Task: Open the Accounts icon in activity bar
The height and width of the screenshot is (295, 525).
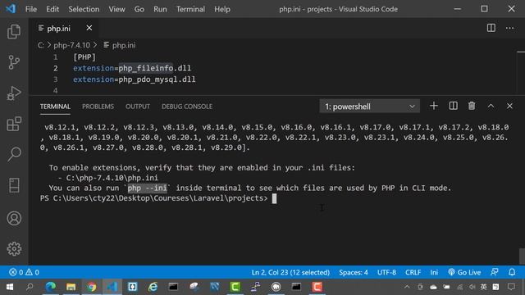Action: (x=14, y=219)
